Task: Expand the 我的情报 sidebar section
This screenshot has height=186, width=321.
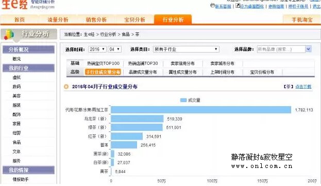Action: point(28,170)
